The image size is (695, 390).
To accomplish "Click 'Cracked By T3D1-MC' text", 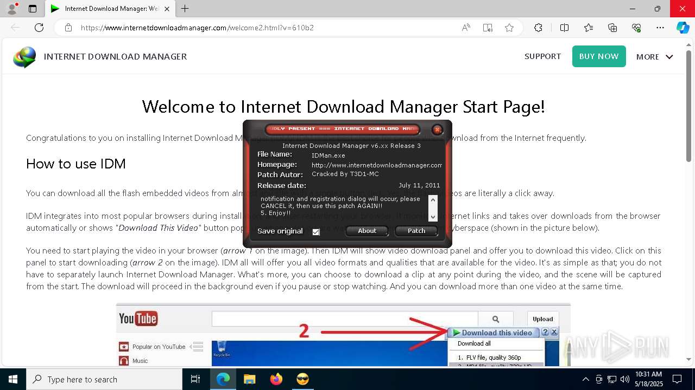I will click(345, 174).
